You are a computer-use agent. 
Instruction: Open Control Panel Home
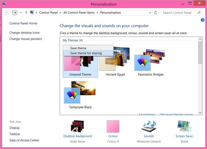pos(23,23)
